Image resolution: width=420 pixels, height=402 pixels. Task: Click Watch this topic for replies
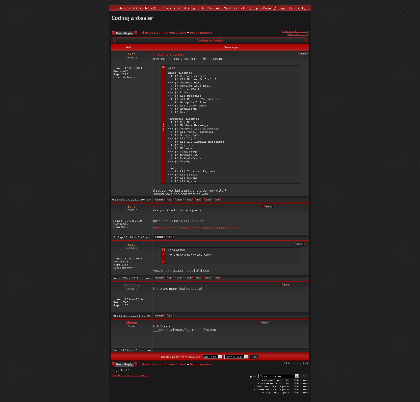[130, 375]
